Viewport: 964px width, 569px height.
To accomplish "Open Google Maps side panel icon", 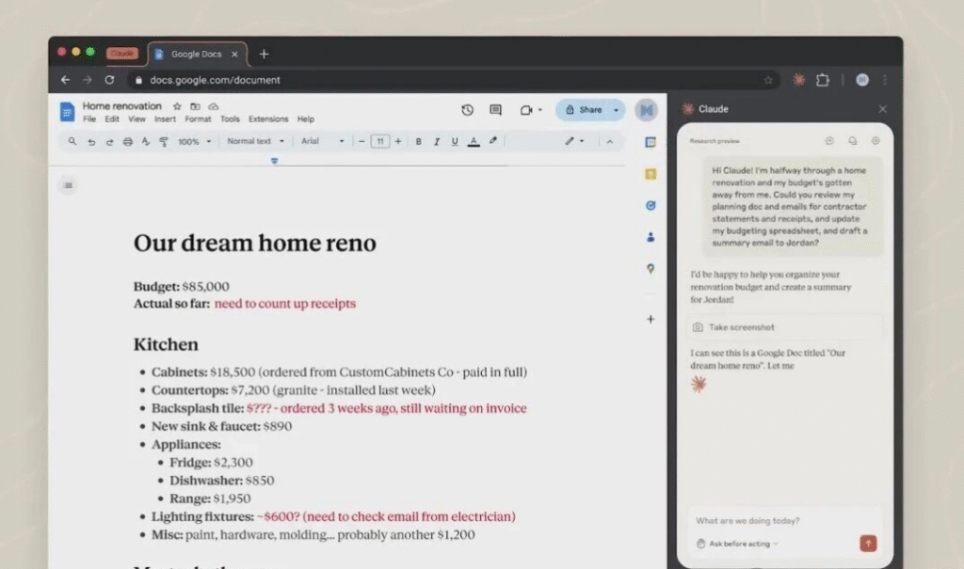I will coord(651,269).
